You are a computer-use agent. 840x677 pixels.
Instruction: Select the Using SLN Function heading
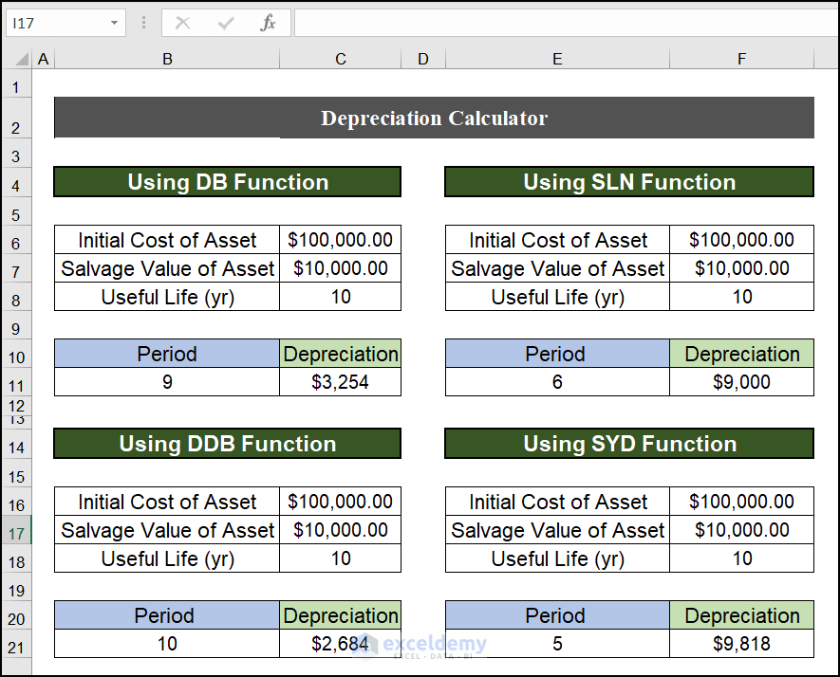[629, 182]
